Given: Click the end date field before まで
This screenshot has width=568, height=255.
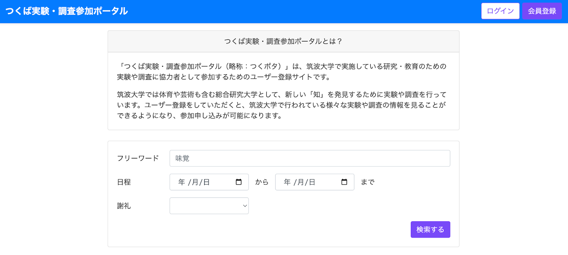Looking at the screenshot, I should (315, 182).
